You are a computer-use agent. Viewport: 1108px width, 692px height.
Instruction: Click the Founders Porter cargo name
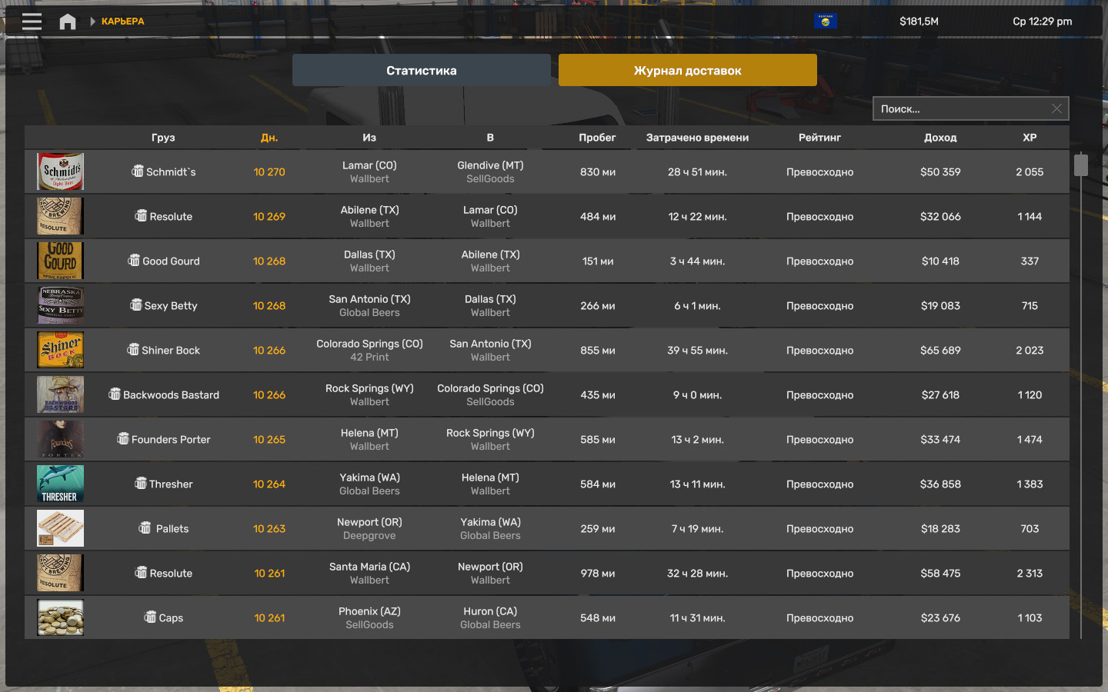pyautogui.click(x=171, y=439)
